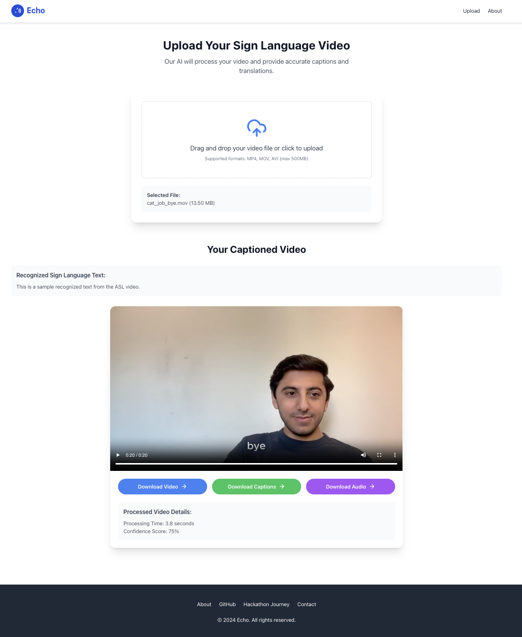
Task: Play the captioned video
Action: click(x=118, y=455)
